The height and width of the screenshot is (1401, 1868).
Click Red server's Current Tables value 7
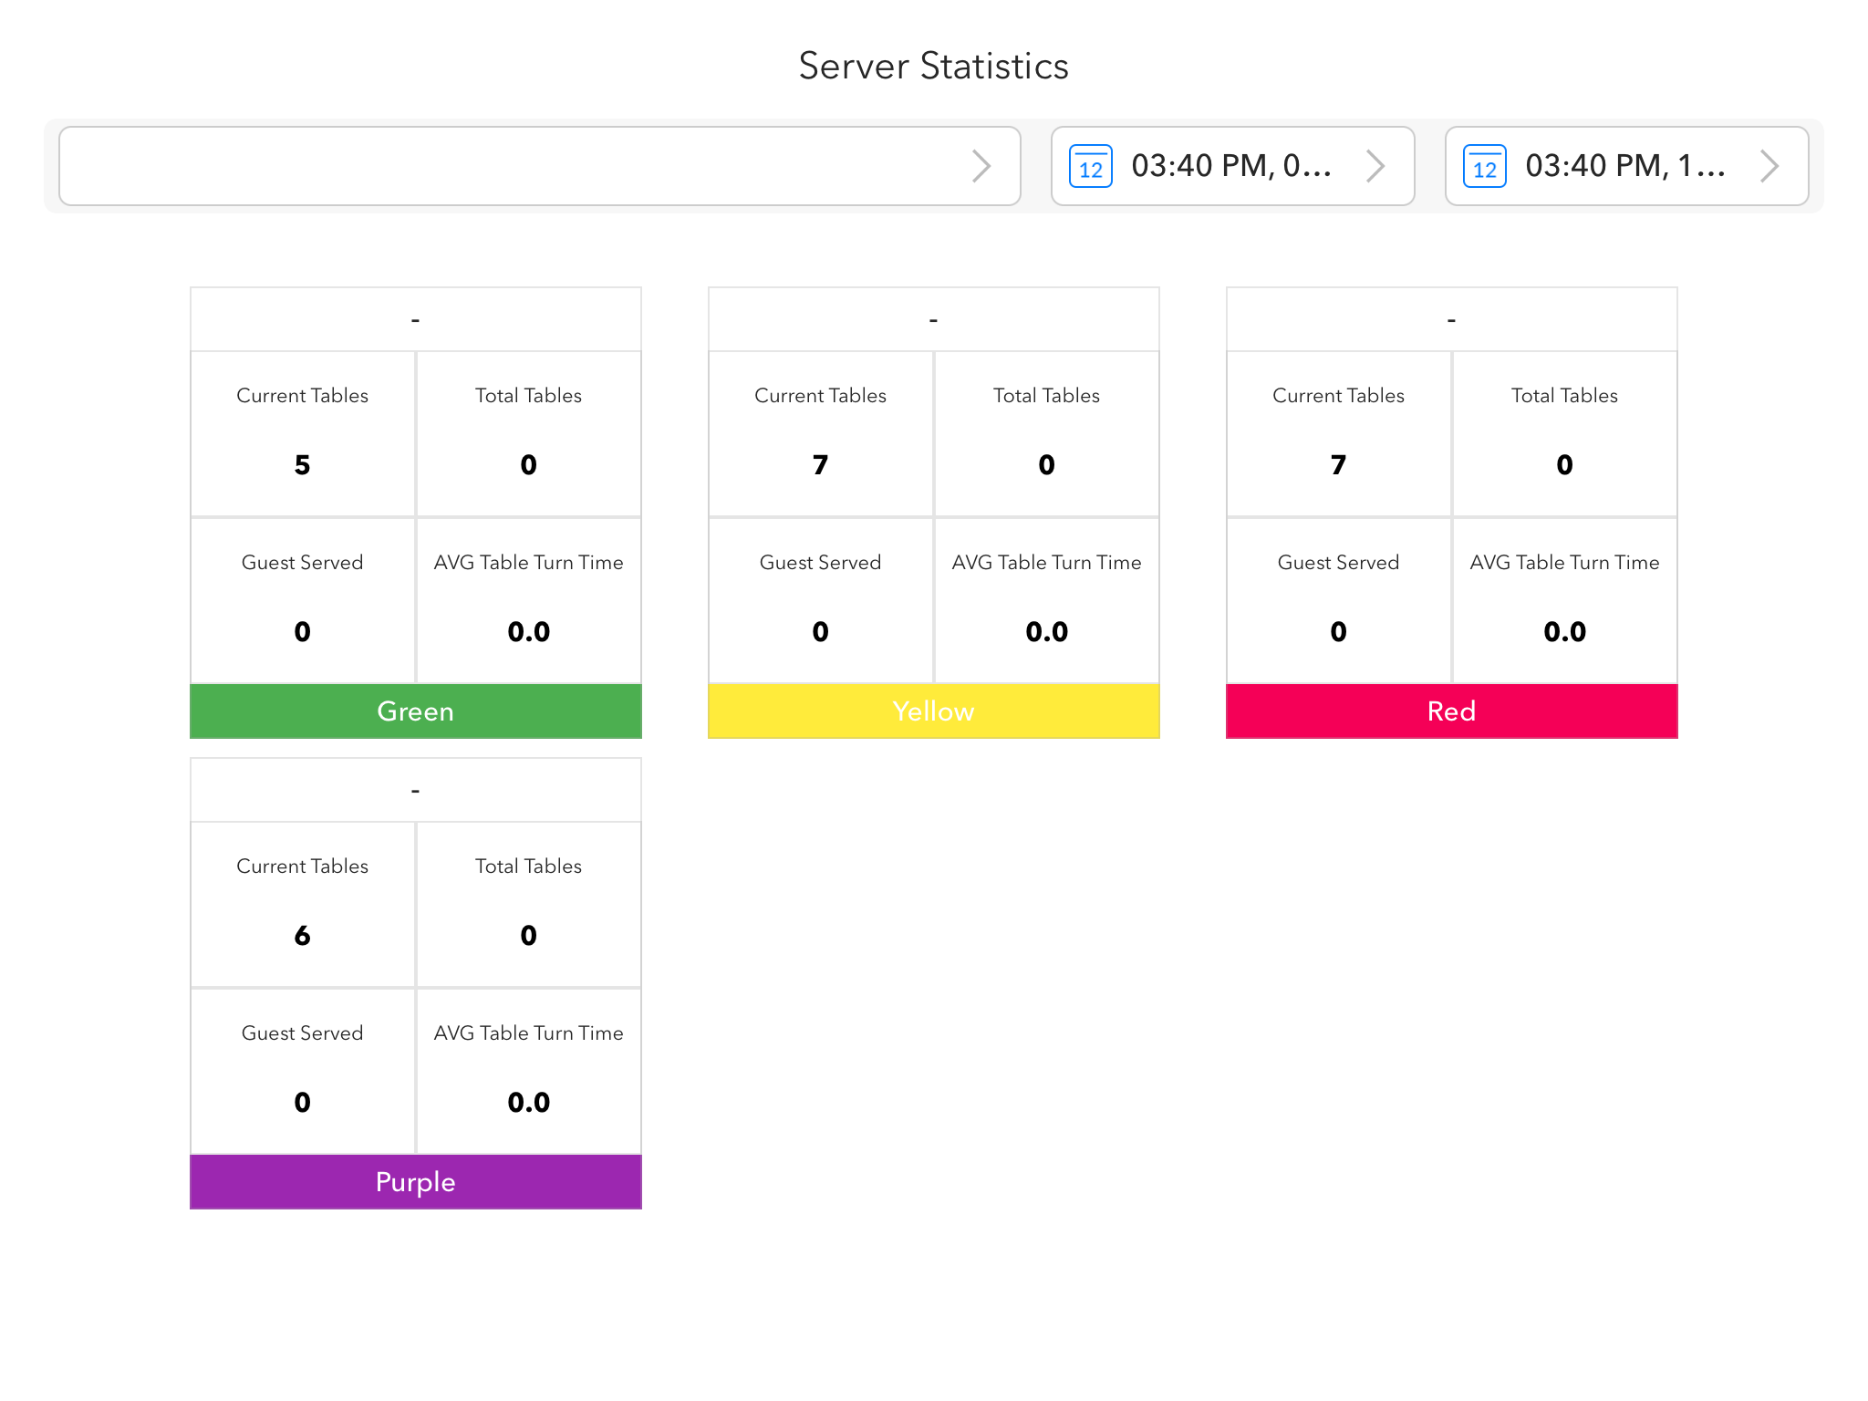[x=1338, y=465]
